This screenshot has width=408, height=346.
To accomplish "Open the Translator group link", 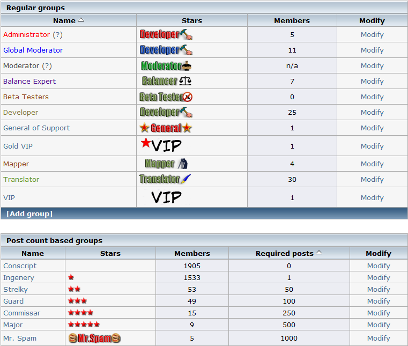I will [21, 179].
